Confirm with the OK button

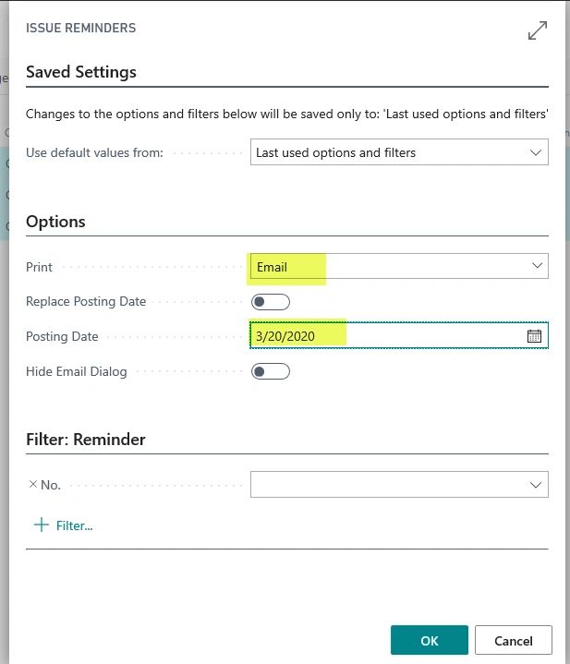tap(429, 640)
